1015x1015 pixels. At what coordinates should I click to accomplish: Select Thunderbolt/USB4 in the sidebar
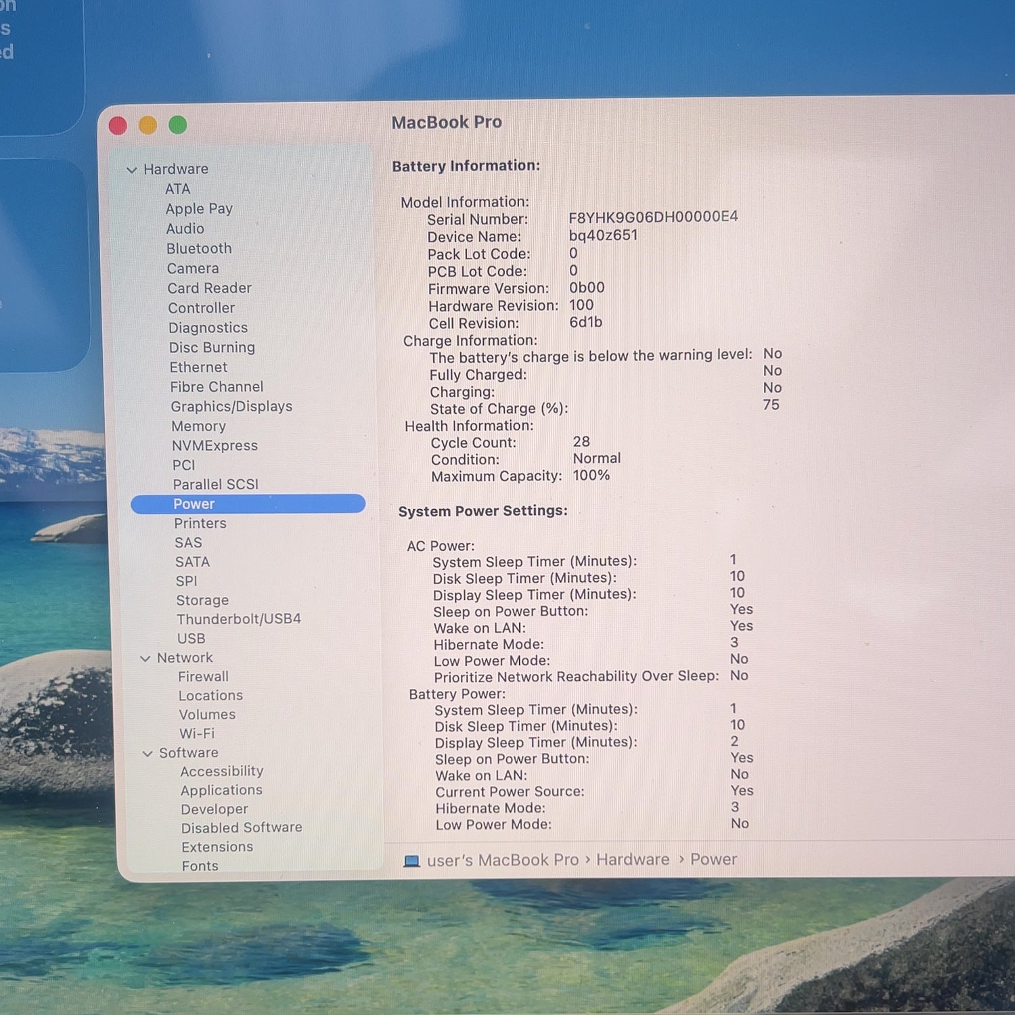coord(239,619)
